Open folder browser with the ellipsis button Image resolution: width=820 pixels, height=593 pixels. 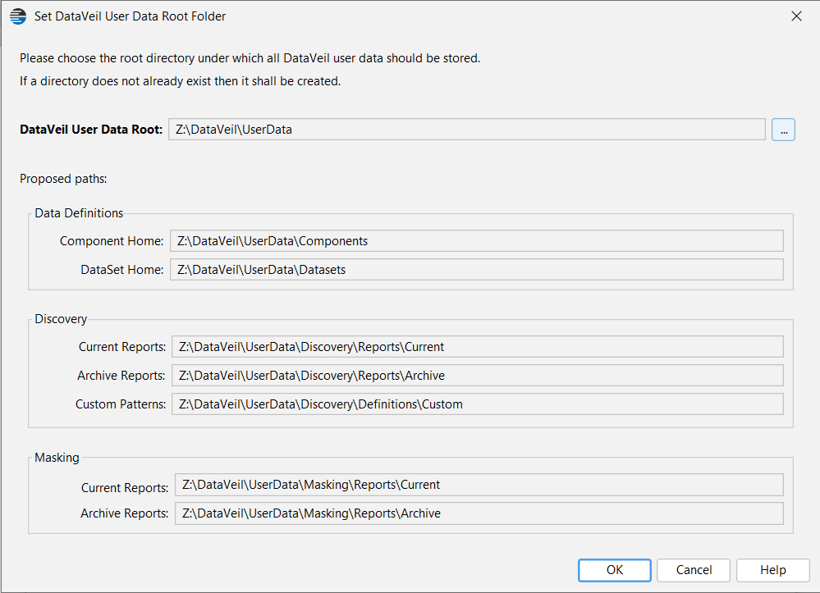pyautogui.click(x=783, y=130)
